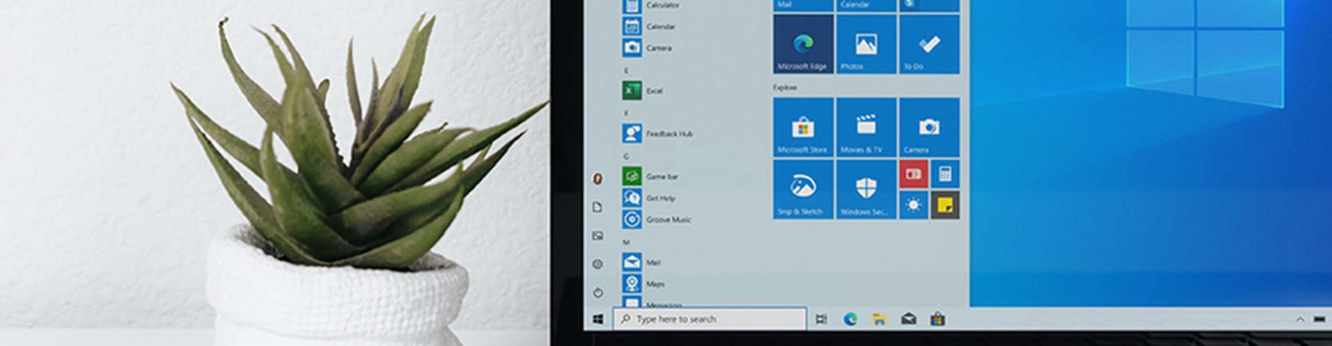Image resolution: width=1332 pixels, height=346 pixels.
Task: Click the 'G' letter group header
Action: point(626,156)
